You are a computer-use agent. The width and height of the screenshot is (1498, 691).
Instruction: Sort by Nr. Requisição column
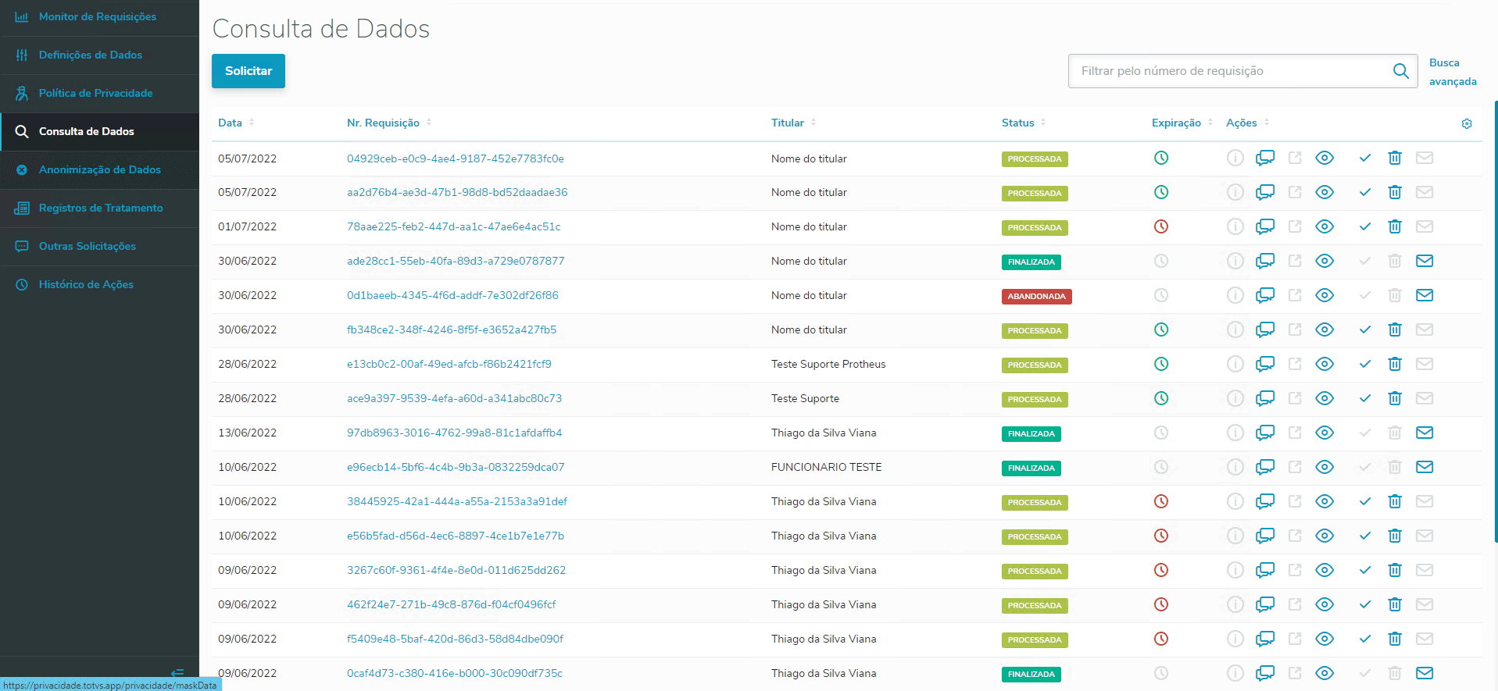(x=389, y=123)
